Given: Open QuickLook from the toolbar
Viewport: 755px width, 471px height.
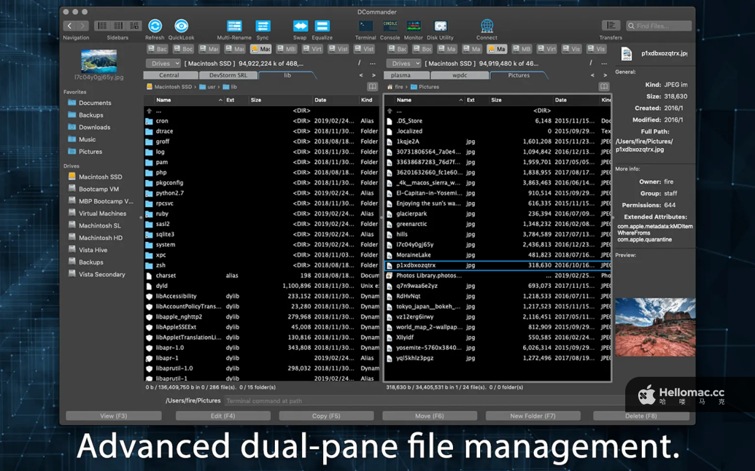Looking at the screenshot, I should [181, 26].
